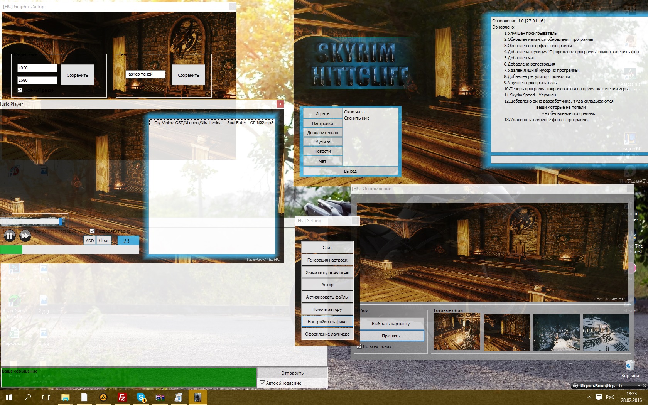Open the blank document taskbar icon
Image resolution: width=648 pixels, height=405 pixels.
point(84,397)
